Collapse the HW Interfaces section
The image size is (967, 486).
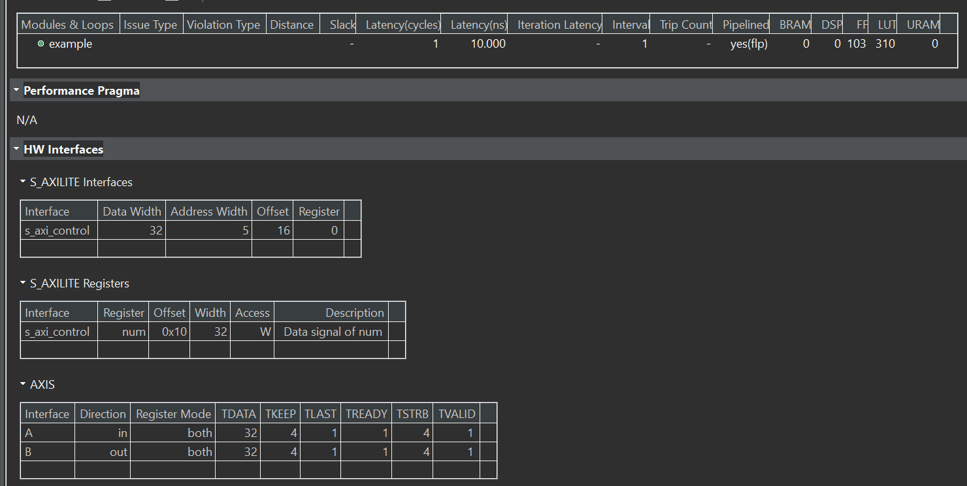click(x=16, y=149)
